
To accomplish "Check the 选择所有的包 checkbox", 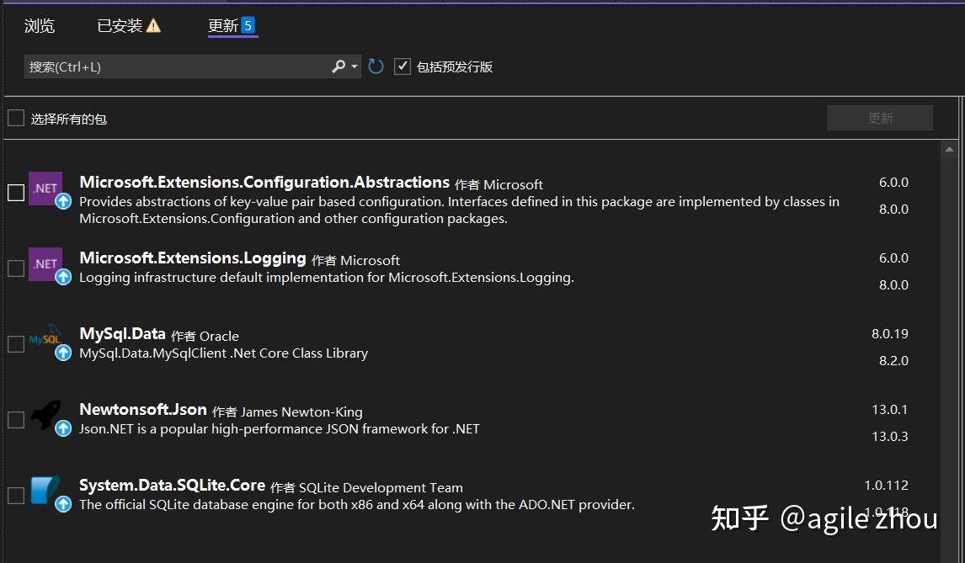I will coord(14,118).
